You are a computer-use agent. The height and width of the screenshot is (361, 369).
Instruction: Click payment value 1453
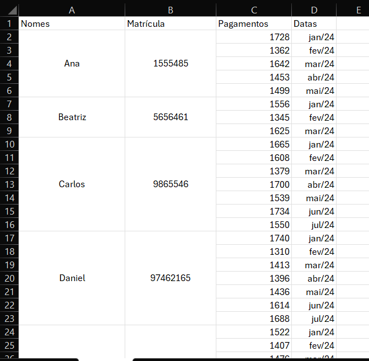[254, 77]
